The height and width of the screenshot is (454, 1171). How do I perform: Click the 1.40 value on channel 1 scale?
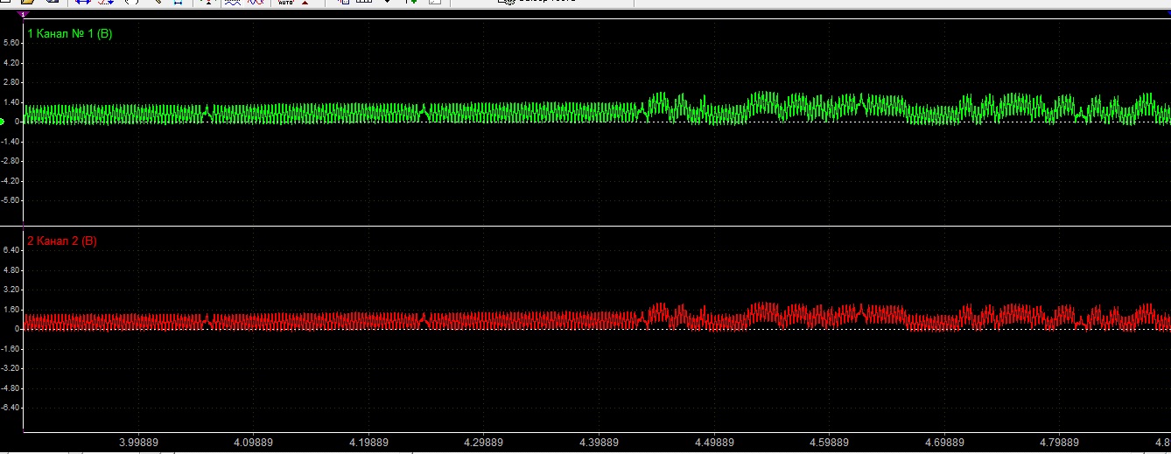click(11, 101)
